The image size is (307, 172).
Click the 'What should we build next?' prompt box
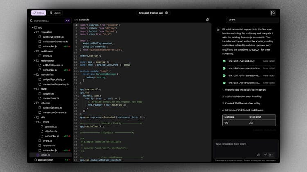click(246, 149)
